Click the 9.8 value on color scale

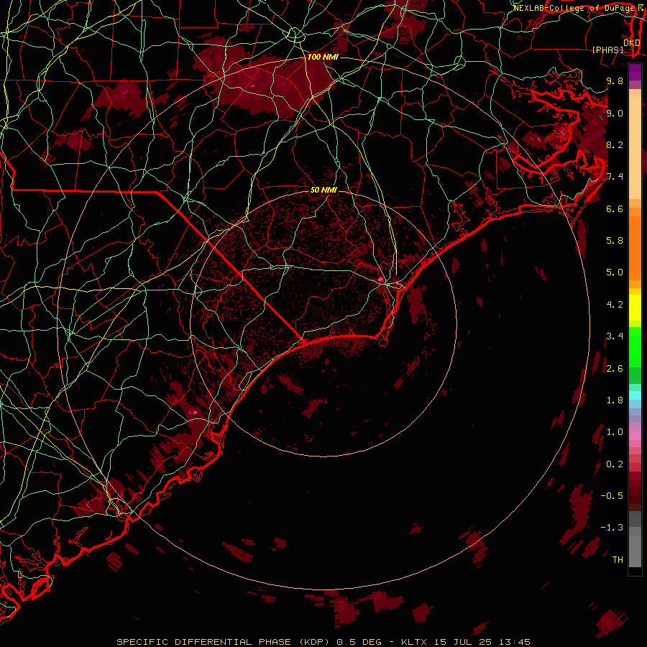click(615, 81)
